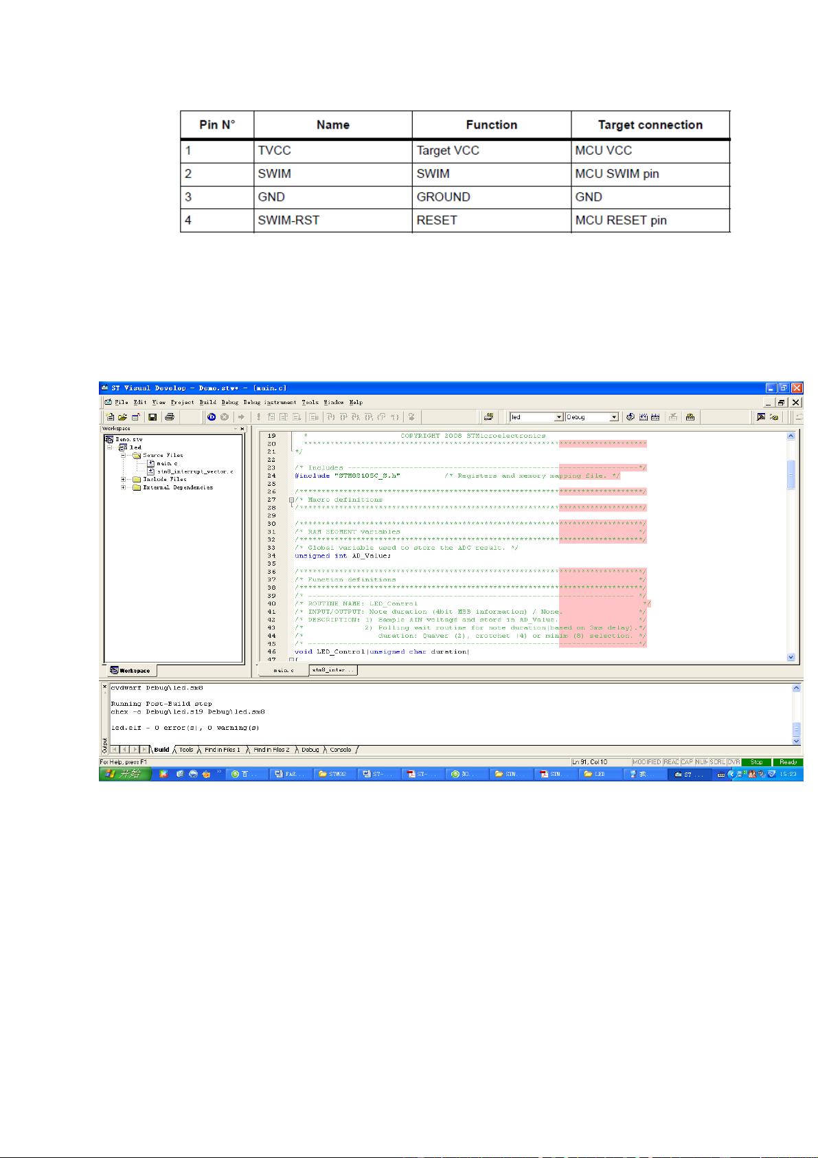Click the Compile icon left of the led dropdown

tap(488, 417)
